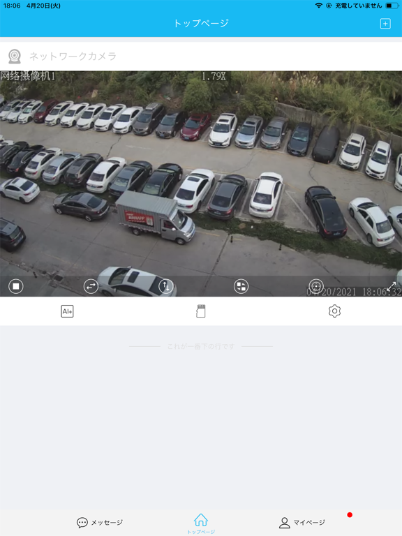Switch to the トップページ home tab
This screenshot has height=536, width=402.
201,523
